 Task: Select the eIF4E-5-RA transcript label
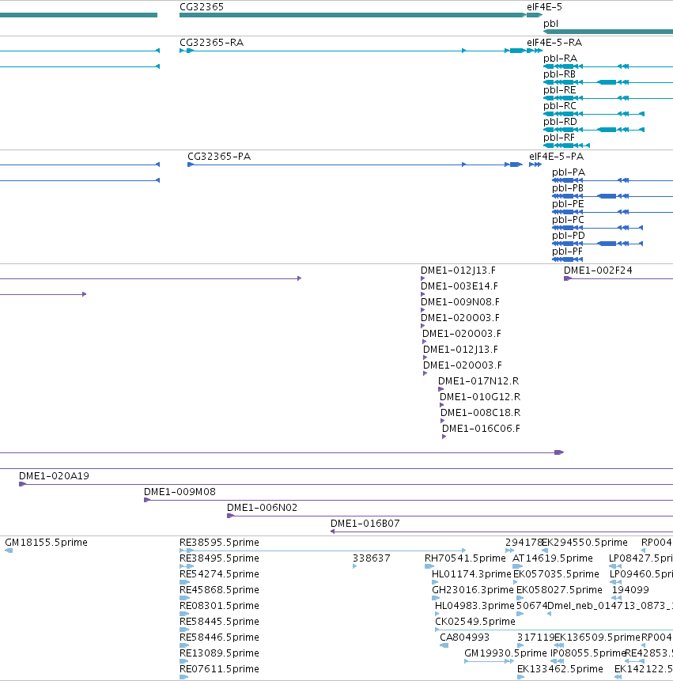click(x=554, y=43)
